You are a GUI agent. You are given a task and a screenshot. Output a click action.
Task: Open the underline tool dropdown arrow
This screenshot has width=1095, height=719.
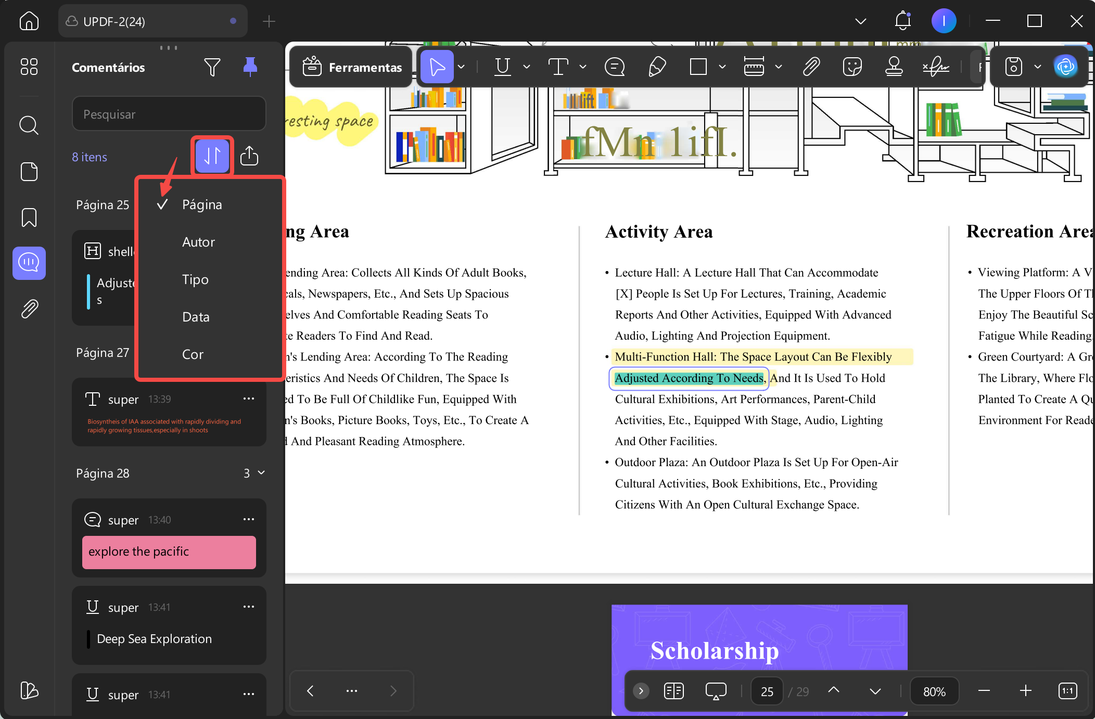point(527,67)
